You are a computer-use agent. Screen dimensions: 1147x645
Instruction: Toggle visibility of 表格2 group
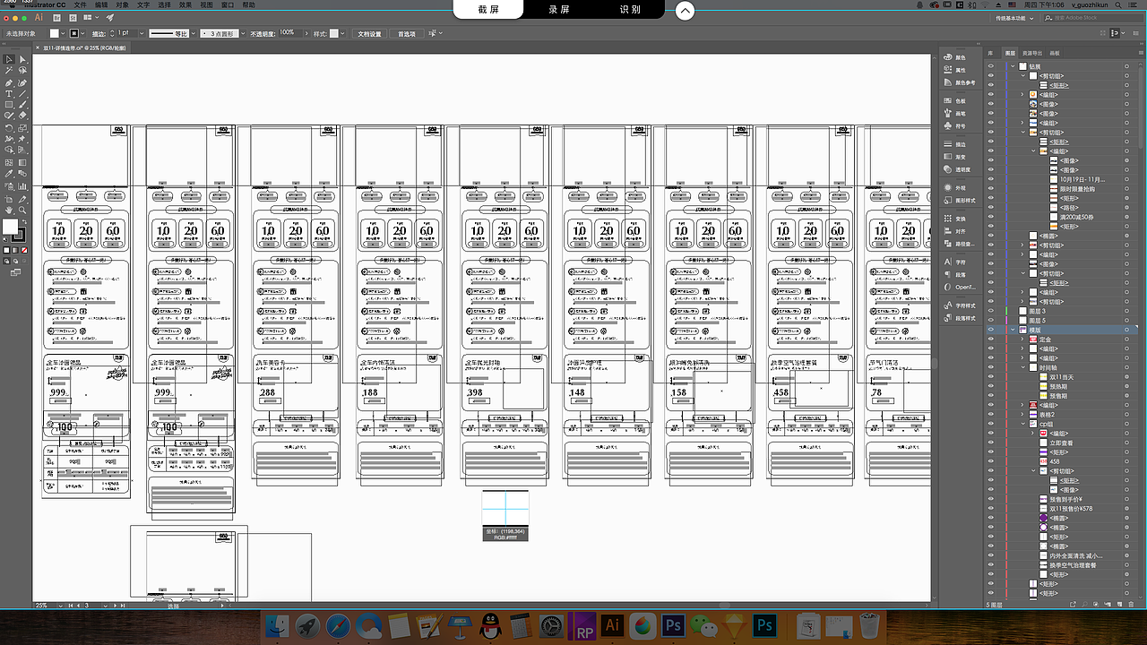pyautogui.click(x=990, y=415)
